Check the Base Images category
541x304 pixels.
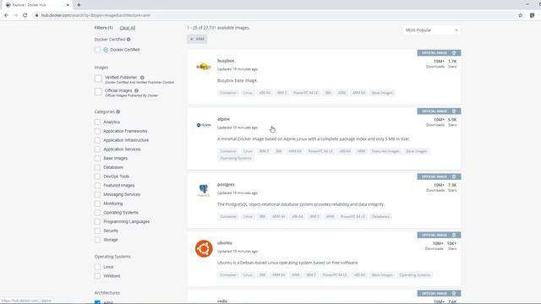[98, 158]
